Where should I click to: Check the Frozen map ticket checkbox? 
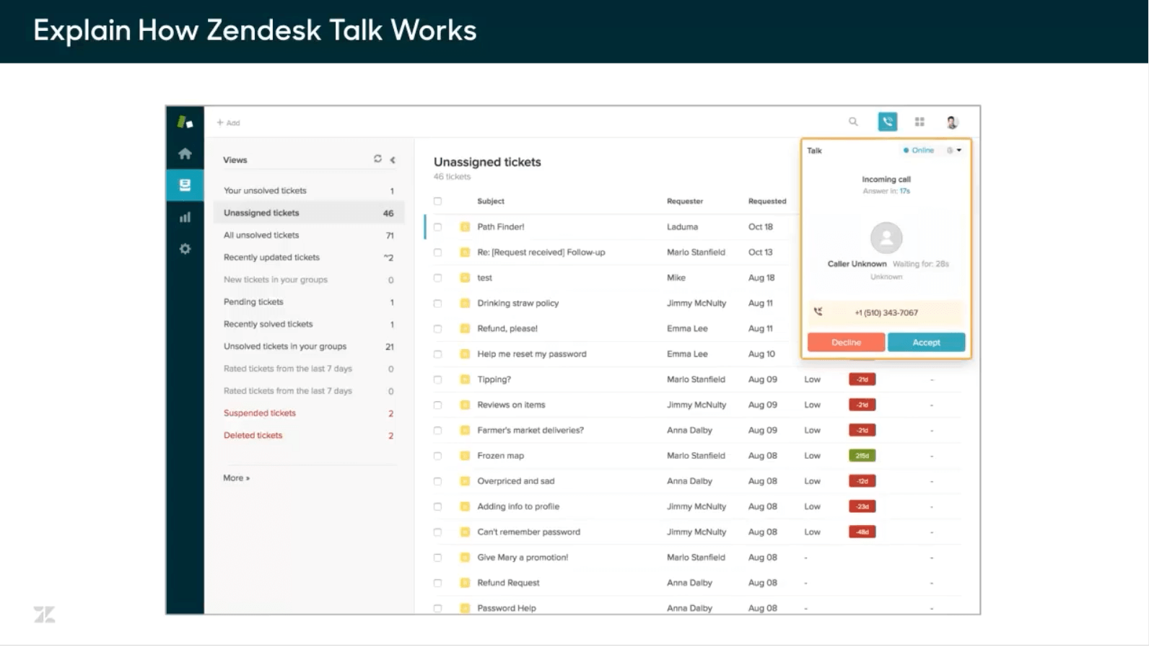(x=437, y=456)
